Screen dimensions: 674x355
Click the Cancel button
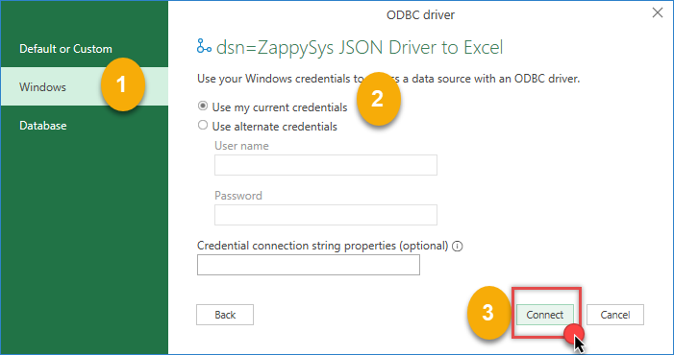pos(615,315)
